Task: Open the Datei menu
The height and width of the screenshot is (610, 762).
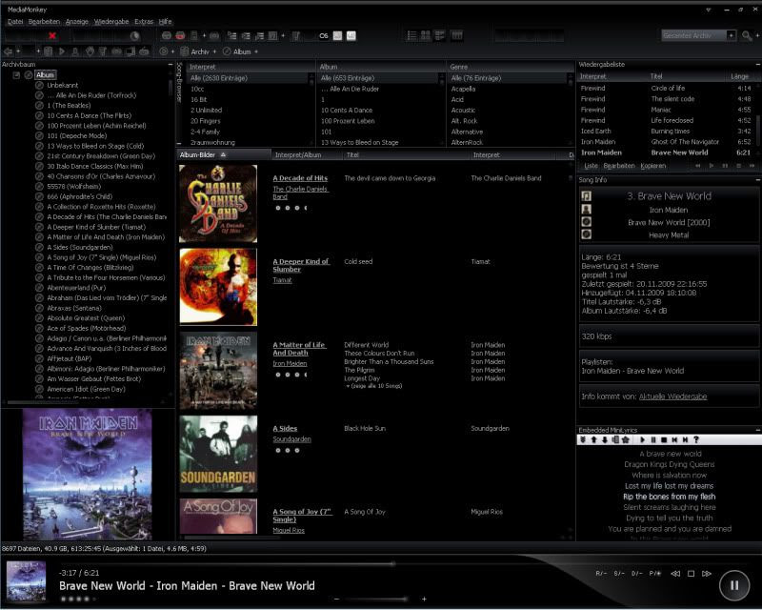Action: pyautogui.click(x=15, y=21)
